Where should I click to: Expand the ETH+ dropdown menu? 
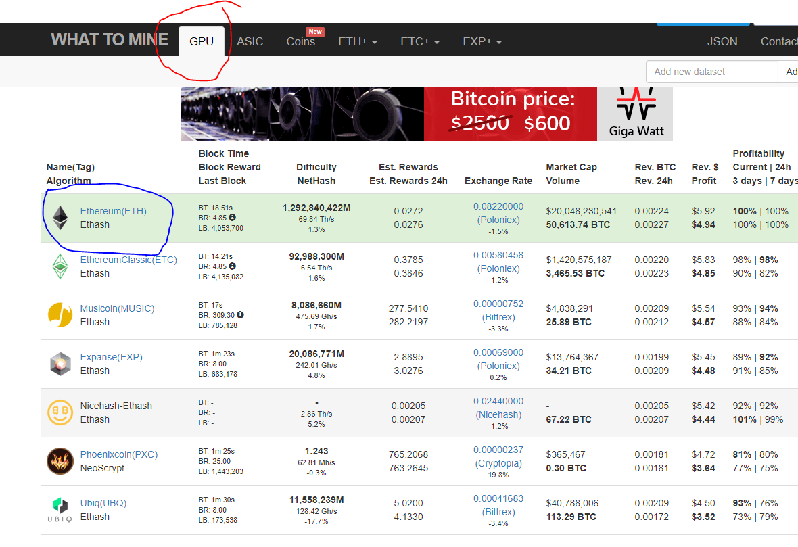(358, 41)
